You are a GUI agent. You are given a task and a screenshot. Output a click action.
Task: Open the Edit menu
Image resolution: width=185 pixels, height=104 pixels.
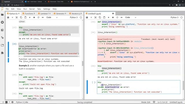click(13, 9)
